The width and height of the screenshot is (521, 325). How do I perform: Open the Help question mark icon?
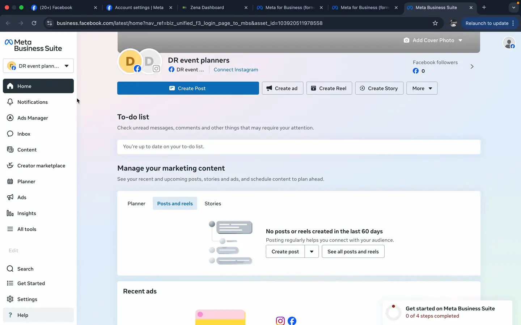pyautogui.click(x=10, y=315)
